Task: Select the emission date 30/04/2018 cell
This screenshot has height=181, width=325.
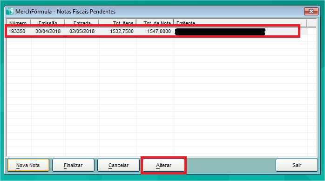Action: click(x=48, y=31)
